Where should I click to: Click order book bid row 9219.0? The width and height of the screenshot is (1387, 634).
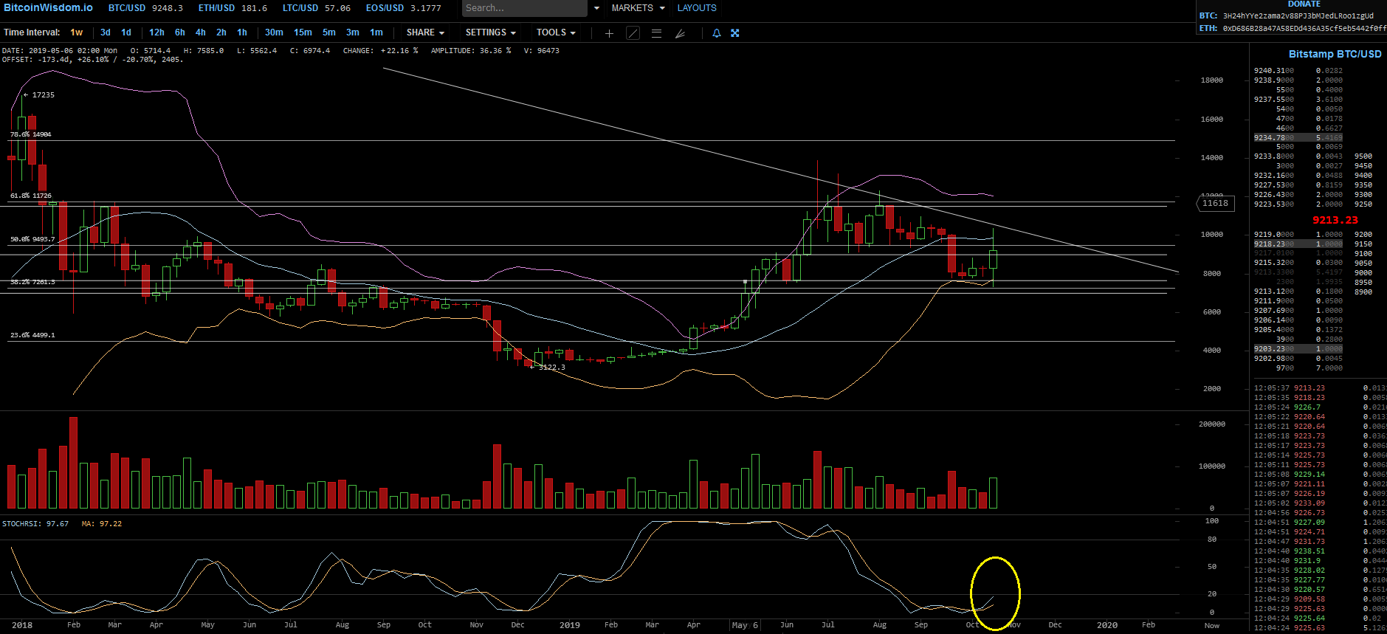(1299, 235)
